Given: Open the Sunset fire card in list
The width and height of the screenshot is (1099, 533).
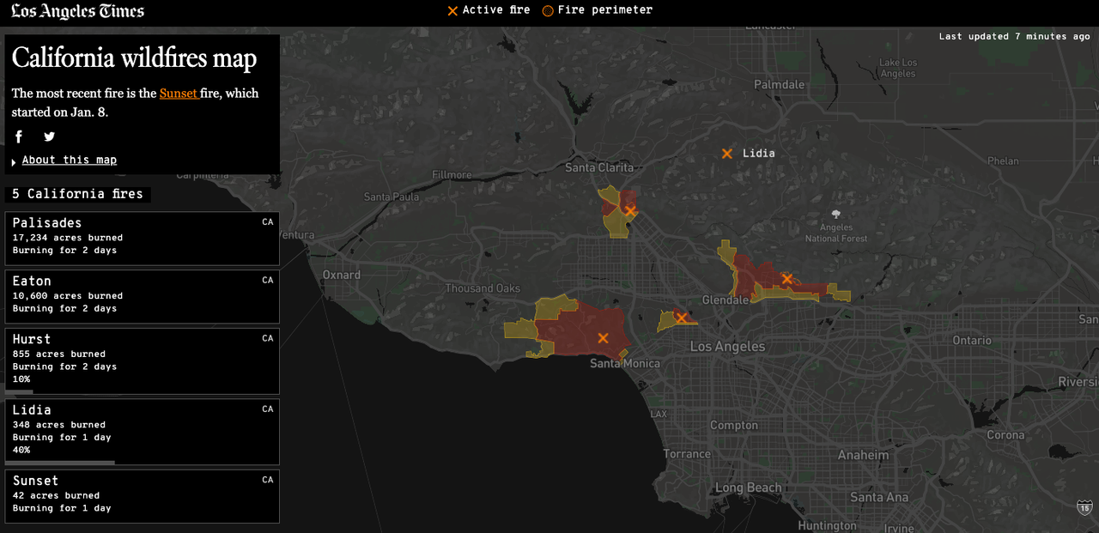Looking at the screenshot, I should tap(142, 495).
